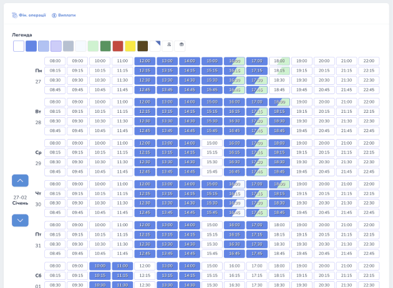Select the Wednesday 29 slot at 18:45

pos(279,172)
